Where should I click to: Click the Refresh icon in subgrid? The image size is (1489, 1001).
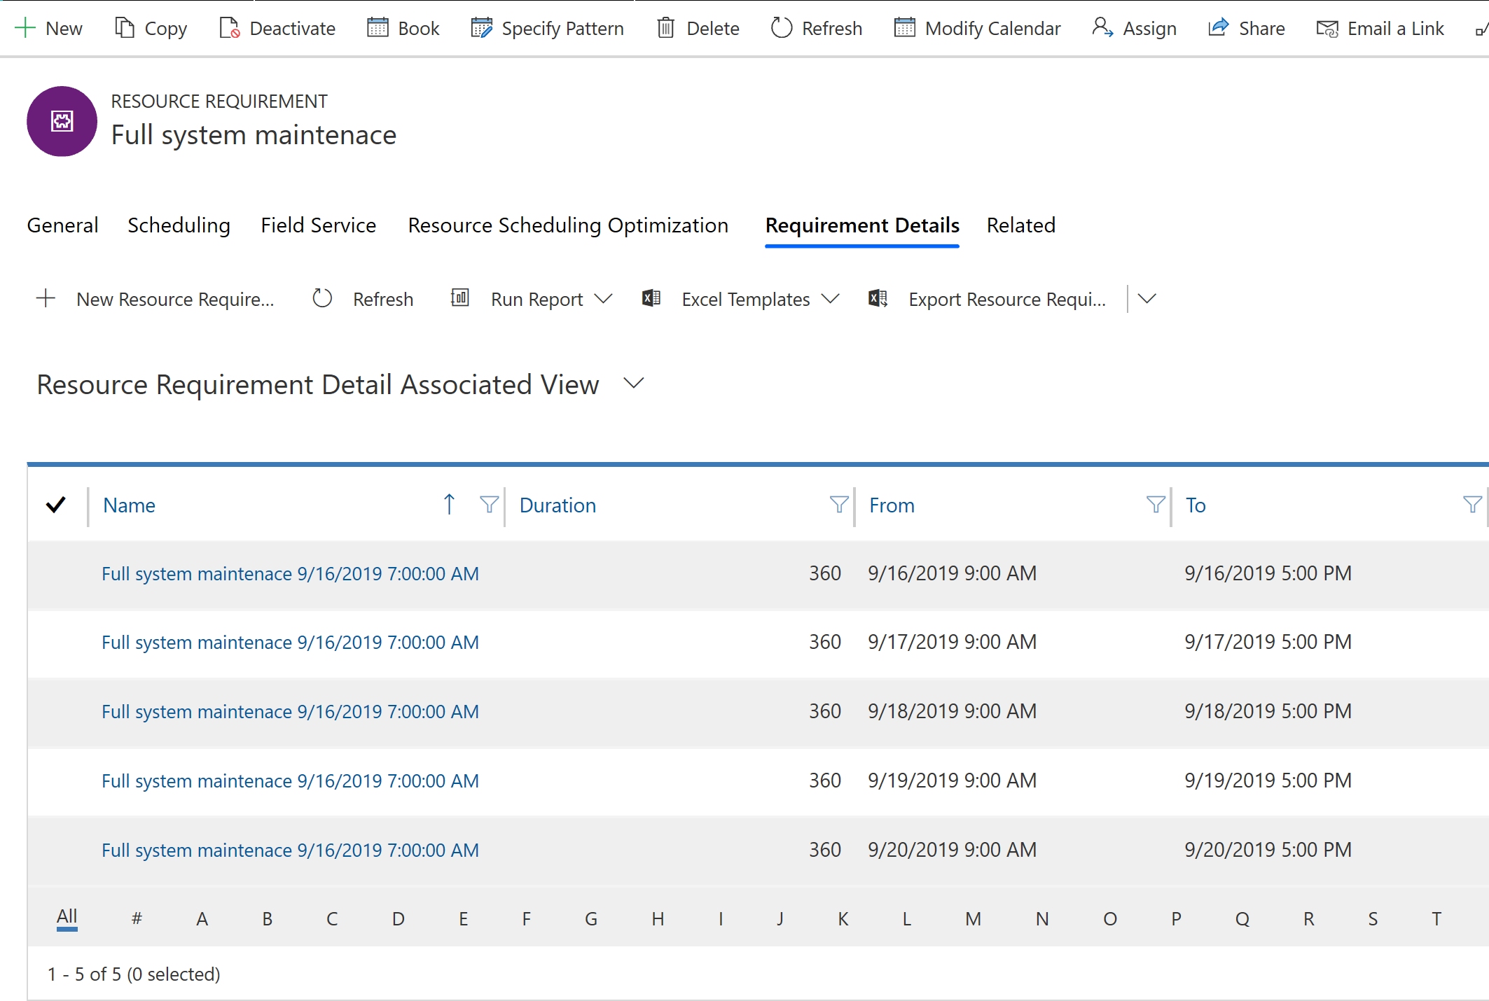[x=323, y=298]
